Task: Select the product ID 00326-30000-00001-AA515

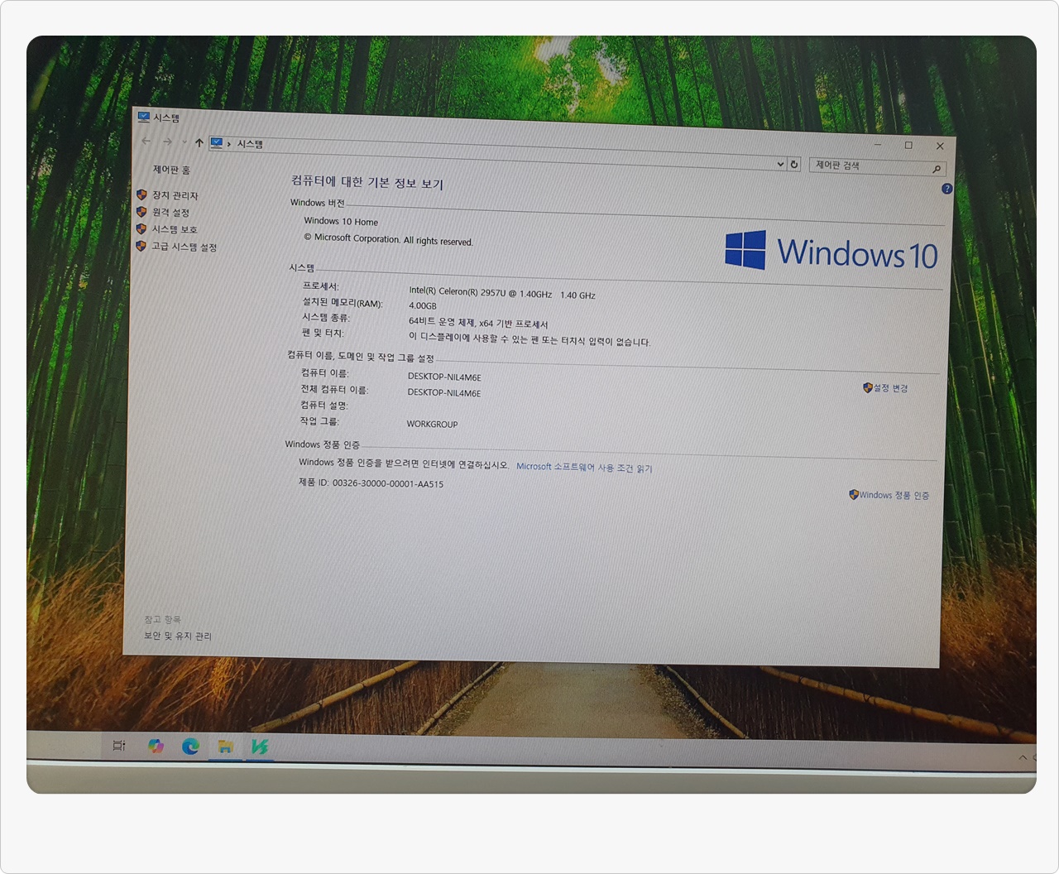Action: point(388,483)
